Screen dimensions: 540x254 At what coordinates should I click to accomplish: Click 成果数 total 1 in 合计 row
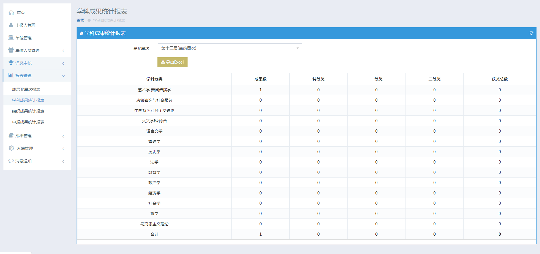(x=260, y=234)
